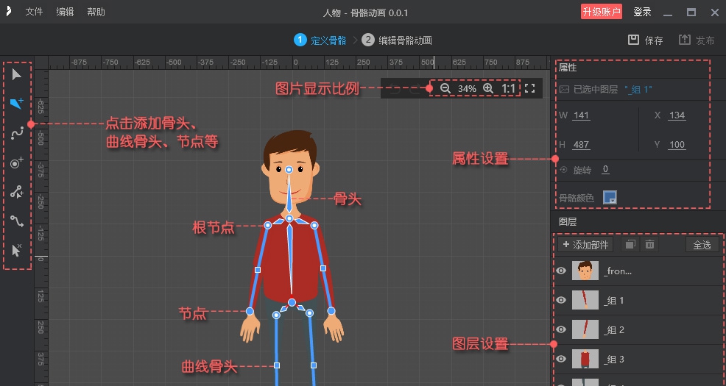The width and height of the screenshot is (726, 386).
Task: Open the 文件 menu
Action: [x=34, y=12]
